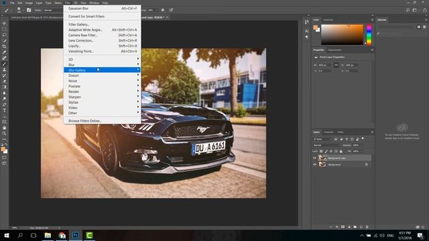
Task: Select the Hand tool
Action: click(x=4, y=128)
